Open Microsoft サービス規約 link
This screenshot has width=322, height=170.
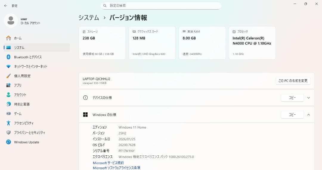(x=108, y=163)
